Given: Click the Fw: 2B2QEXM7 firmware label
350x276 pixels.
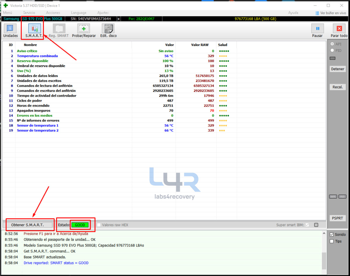Looking at the screenshot, I should coord(141,19).
